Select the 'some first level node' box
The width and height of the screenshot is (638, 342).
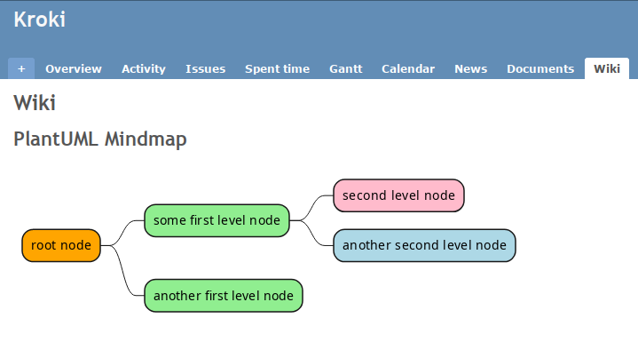pyautogui.click(x=217, y=220)
